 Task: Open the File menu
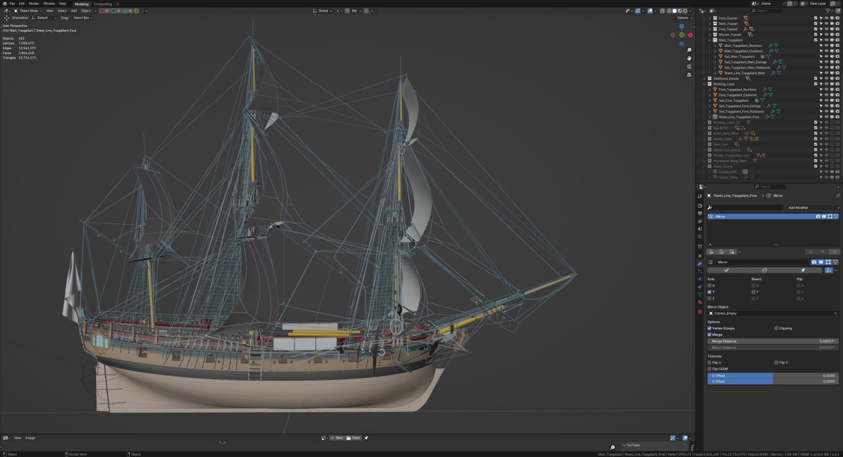(x=12, y=4)
